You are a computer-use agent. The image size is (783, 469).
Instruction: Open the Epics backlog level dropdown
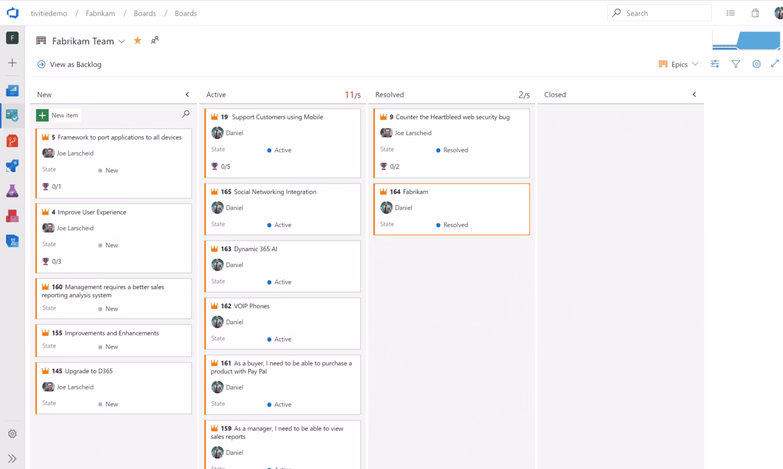pos(678,64)
